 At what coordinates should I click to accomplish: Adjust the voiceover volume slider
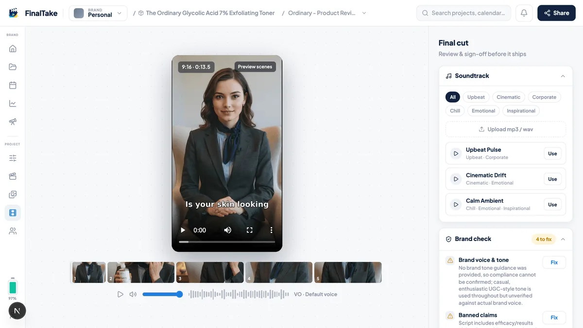[x=162, y=294]
